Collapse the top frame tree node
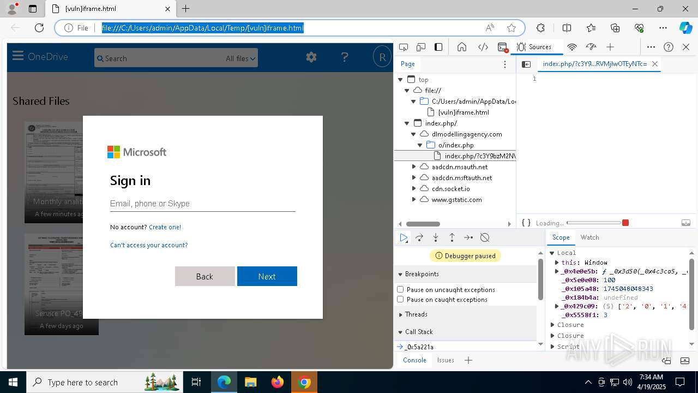The height and width of the screenshot is (393, 698). (x=400, y=80)
